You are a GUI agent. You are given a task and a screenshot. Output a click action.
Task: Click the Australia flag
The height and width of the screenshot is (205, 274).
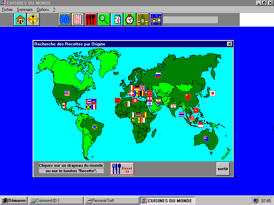click(206, 138)
